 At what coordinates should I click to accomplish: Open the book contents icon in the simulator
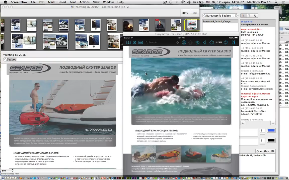(128, 42)
